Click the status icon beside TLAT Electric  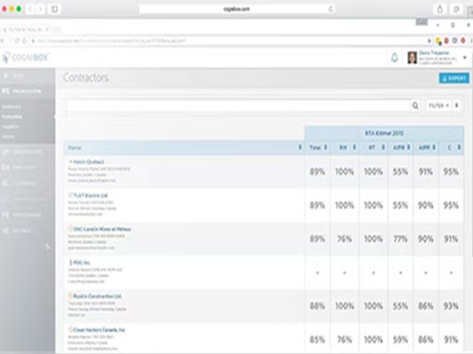click(x=70, y=195)
